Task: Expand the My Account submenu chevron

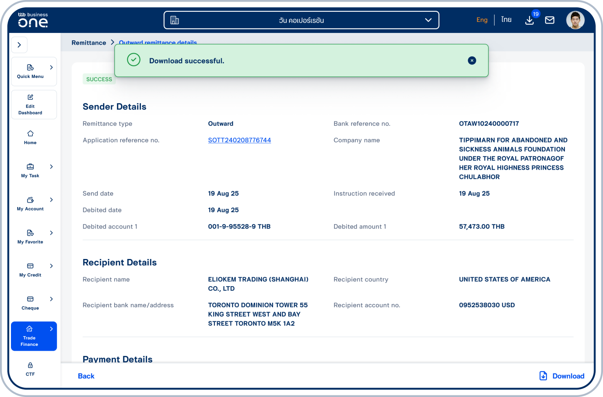Action: [x=51, y=200]
